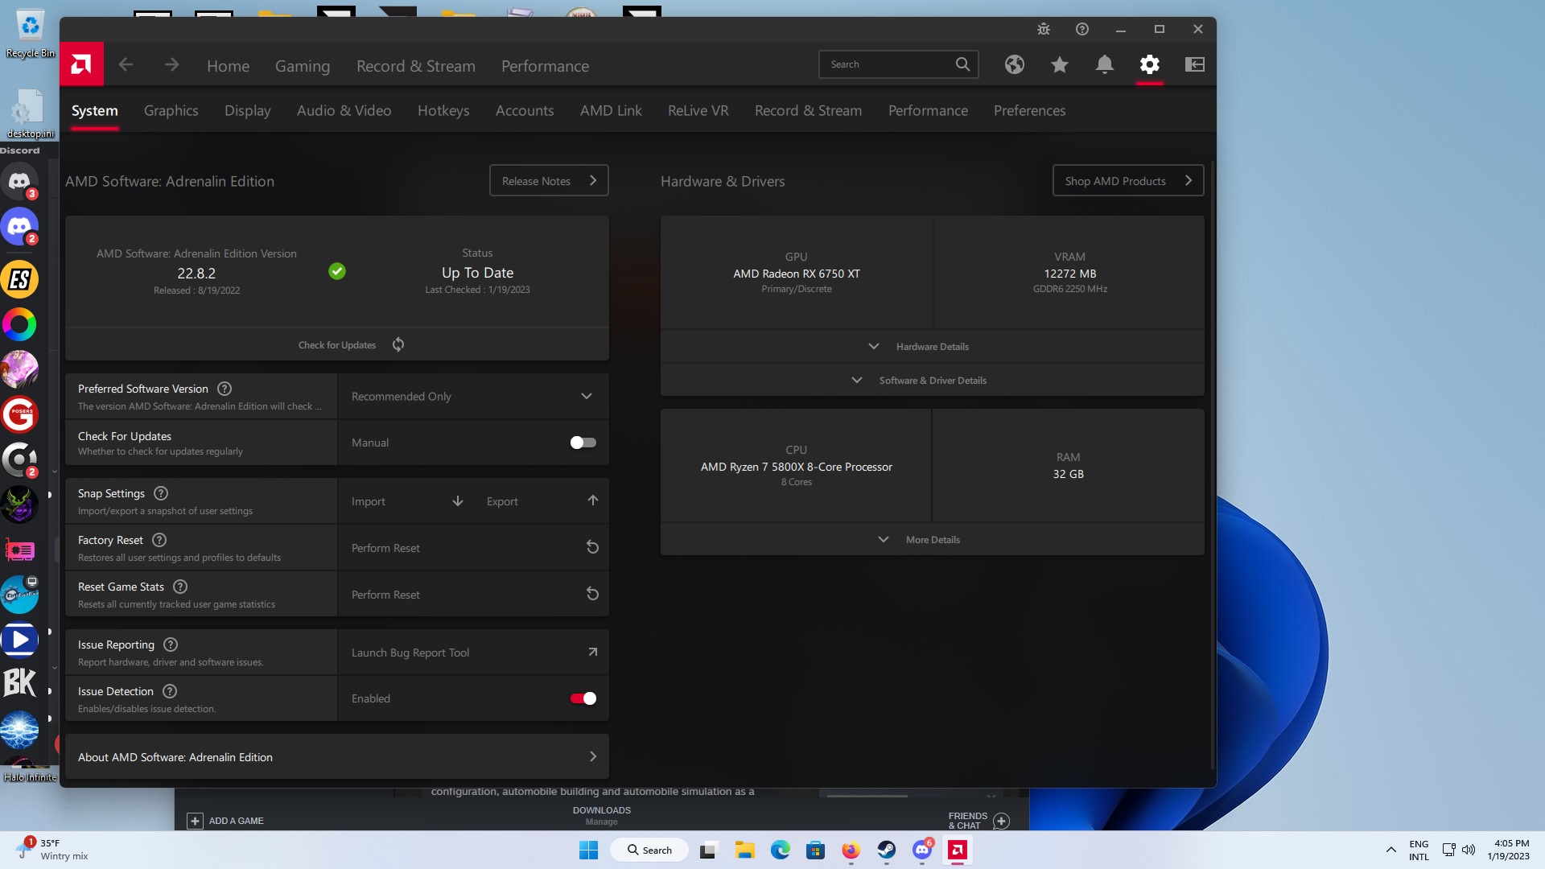This screenshot has width=1545, height=869.
Task: Click Factory Reset Perform Reset
Action: (x=473, y=547)
